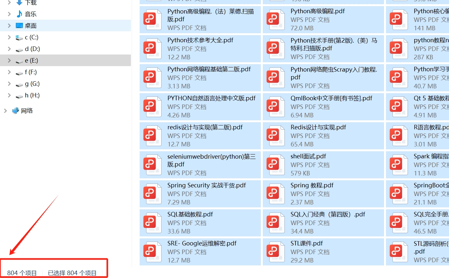Expand the g (G:) drive node
The width and height of the screenshot is (449, 278).
coord(9,84)
